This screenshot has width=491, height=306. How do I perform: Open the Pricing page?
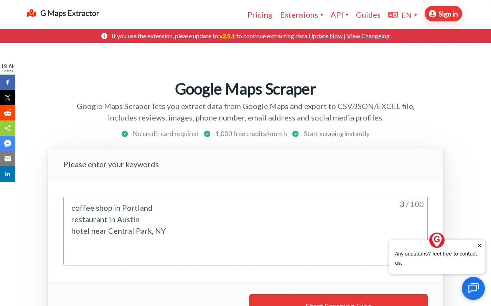(260, 15)
